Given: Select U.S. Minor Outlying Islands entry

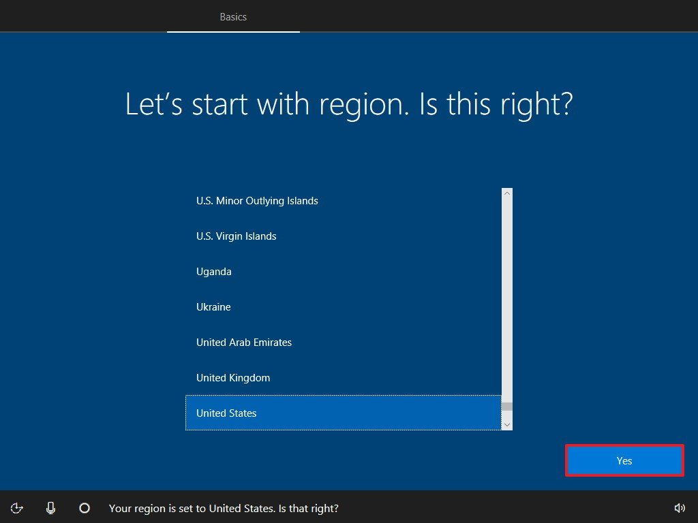Looking at the screenshot, I should (x=257, y=200).
